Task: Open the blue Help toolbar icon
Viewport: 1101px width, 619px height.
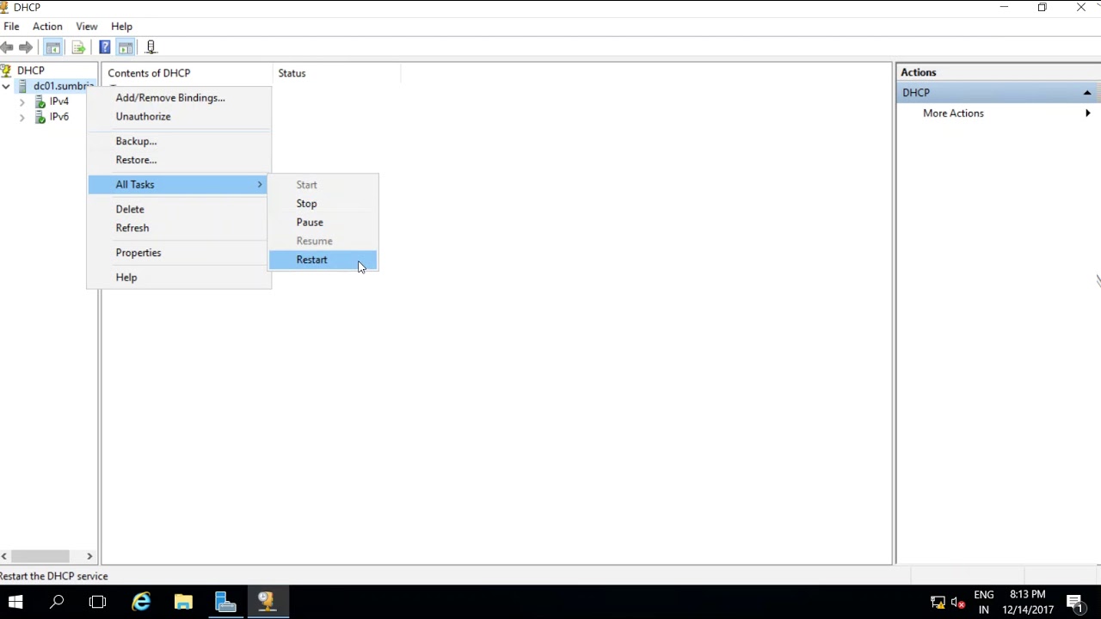Action: coord(105,47)
